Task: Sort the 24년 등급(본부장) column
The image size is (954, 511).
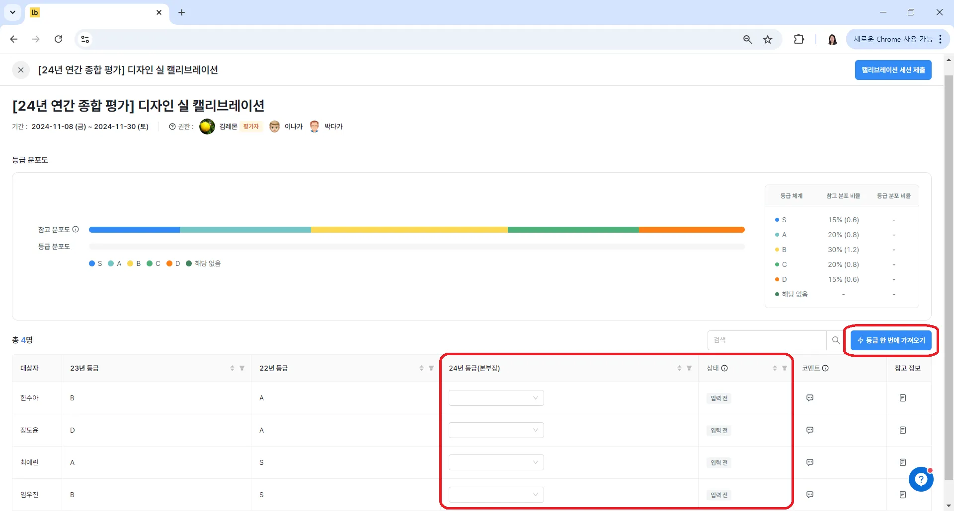Action: [679, 368]
